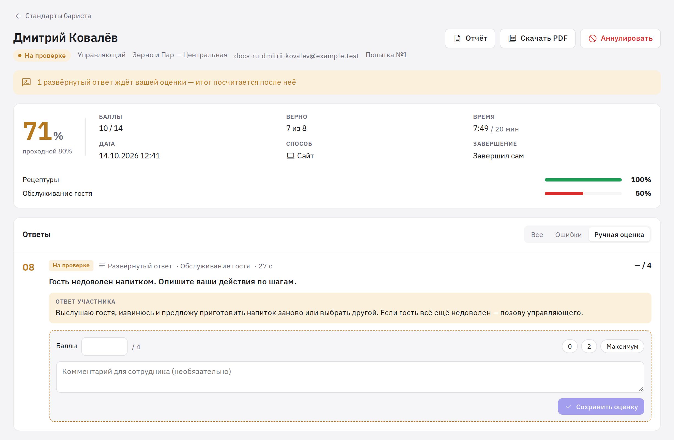Click the review icon in the yellow banner
Viewport: 674px width, 440px height.
click(x=26, y=82)
